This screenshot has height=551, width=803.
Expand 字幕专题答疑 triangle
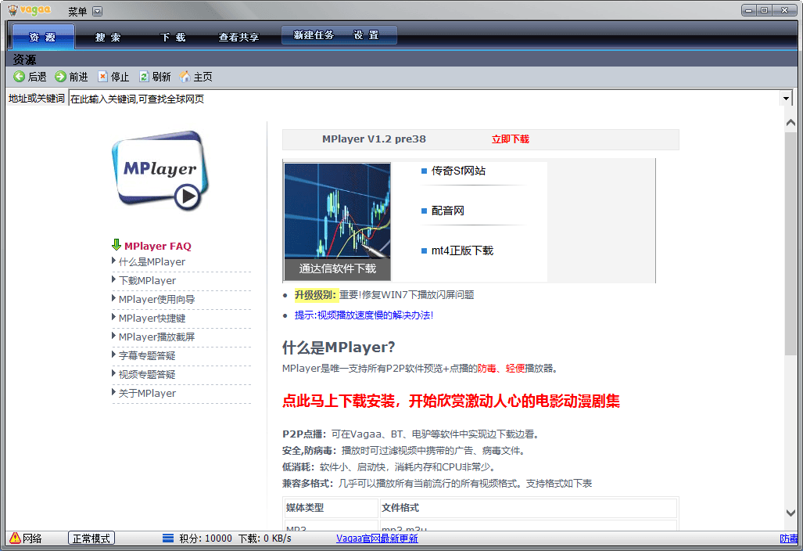(x=113, y=355)
